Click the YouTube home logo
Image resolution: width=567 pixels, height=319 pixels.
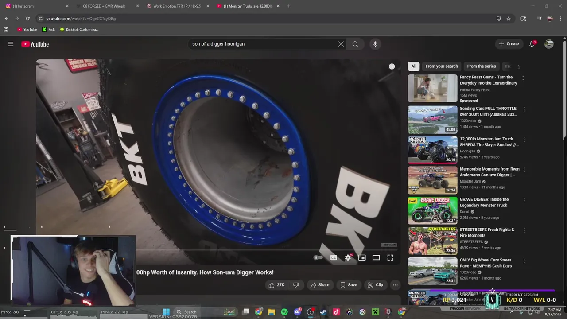point(35,44)
